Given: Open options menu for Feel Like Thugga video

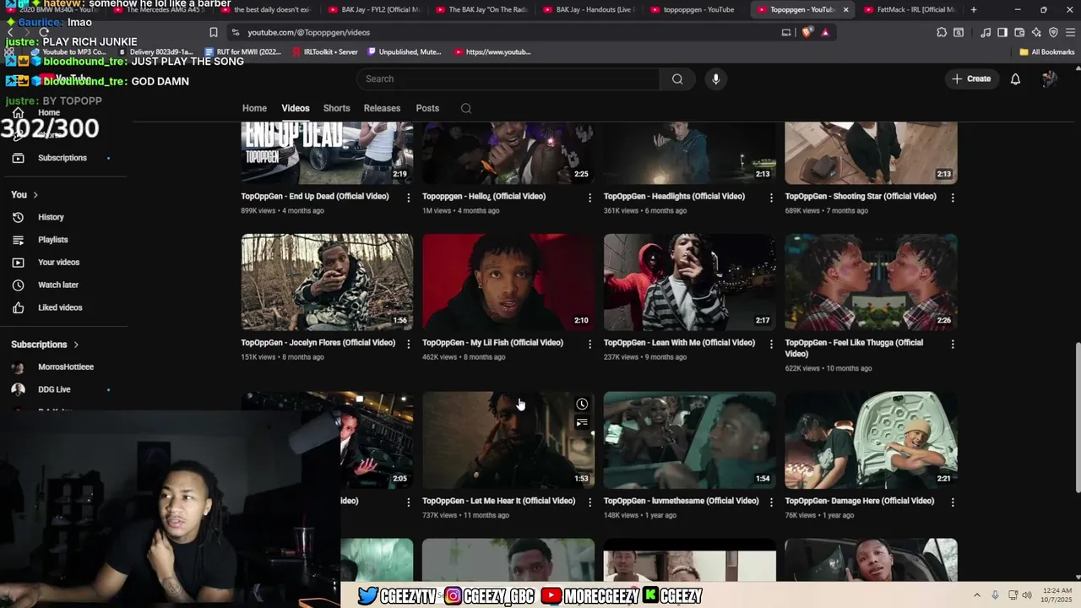Looking at the screenshot, I should click(953, 344).
